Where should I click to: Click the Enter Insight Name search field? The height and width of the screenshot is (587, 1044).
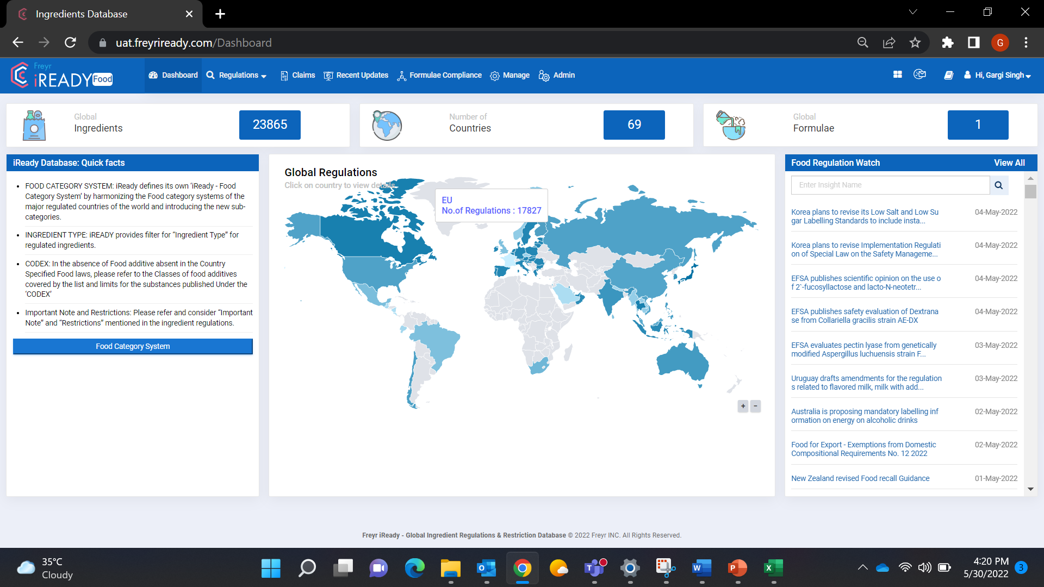[x=890, y=185]
